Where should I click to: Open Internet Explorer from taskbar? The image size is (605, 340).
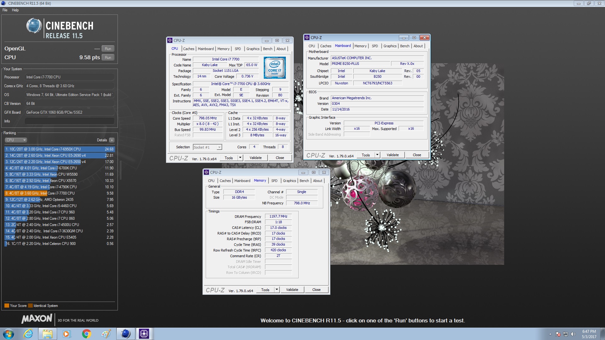pyautogui.click(x=28, y=334)
